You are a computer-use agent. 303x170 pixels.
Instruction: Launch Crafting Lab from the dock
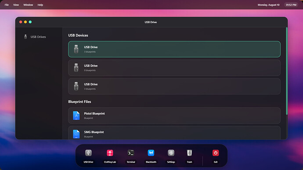[x=110, y=153]
